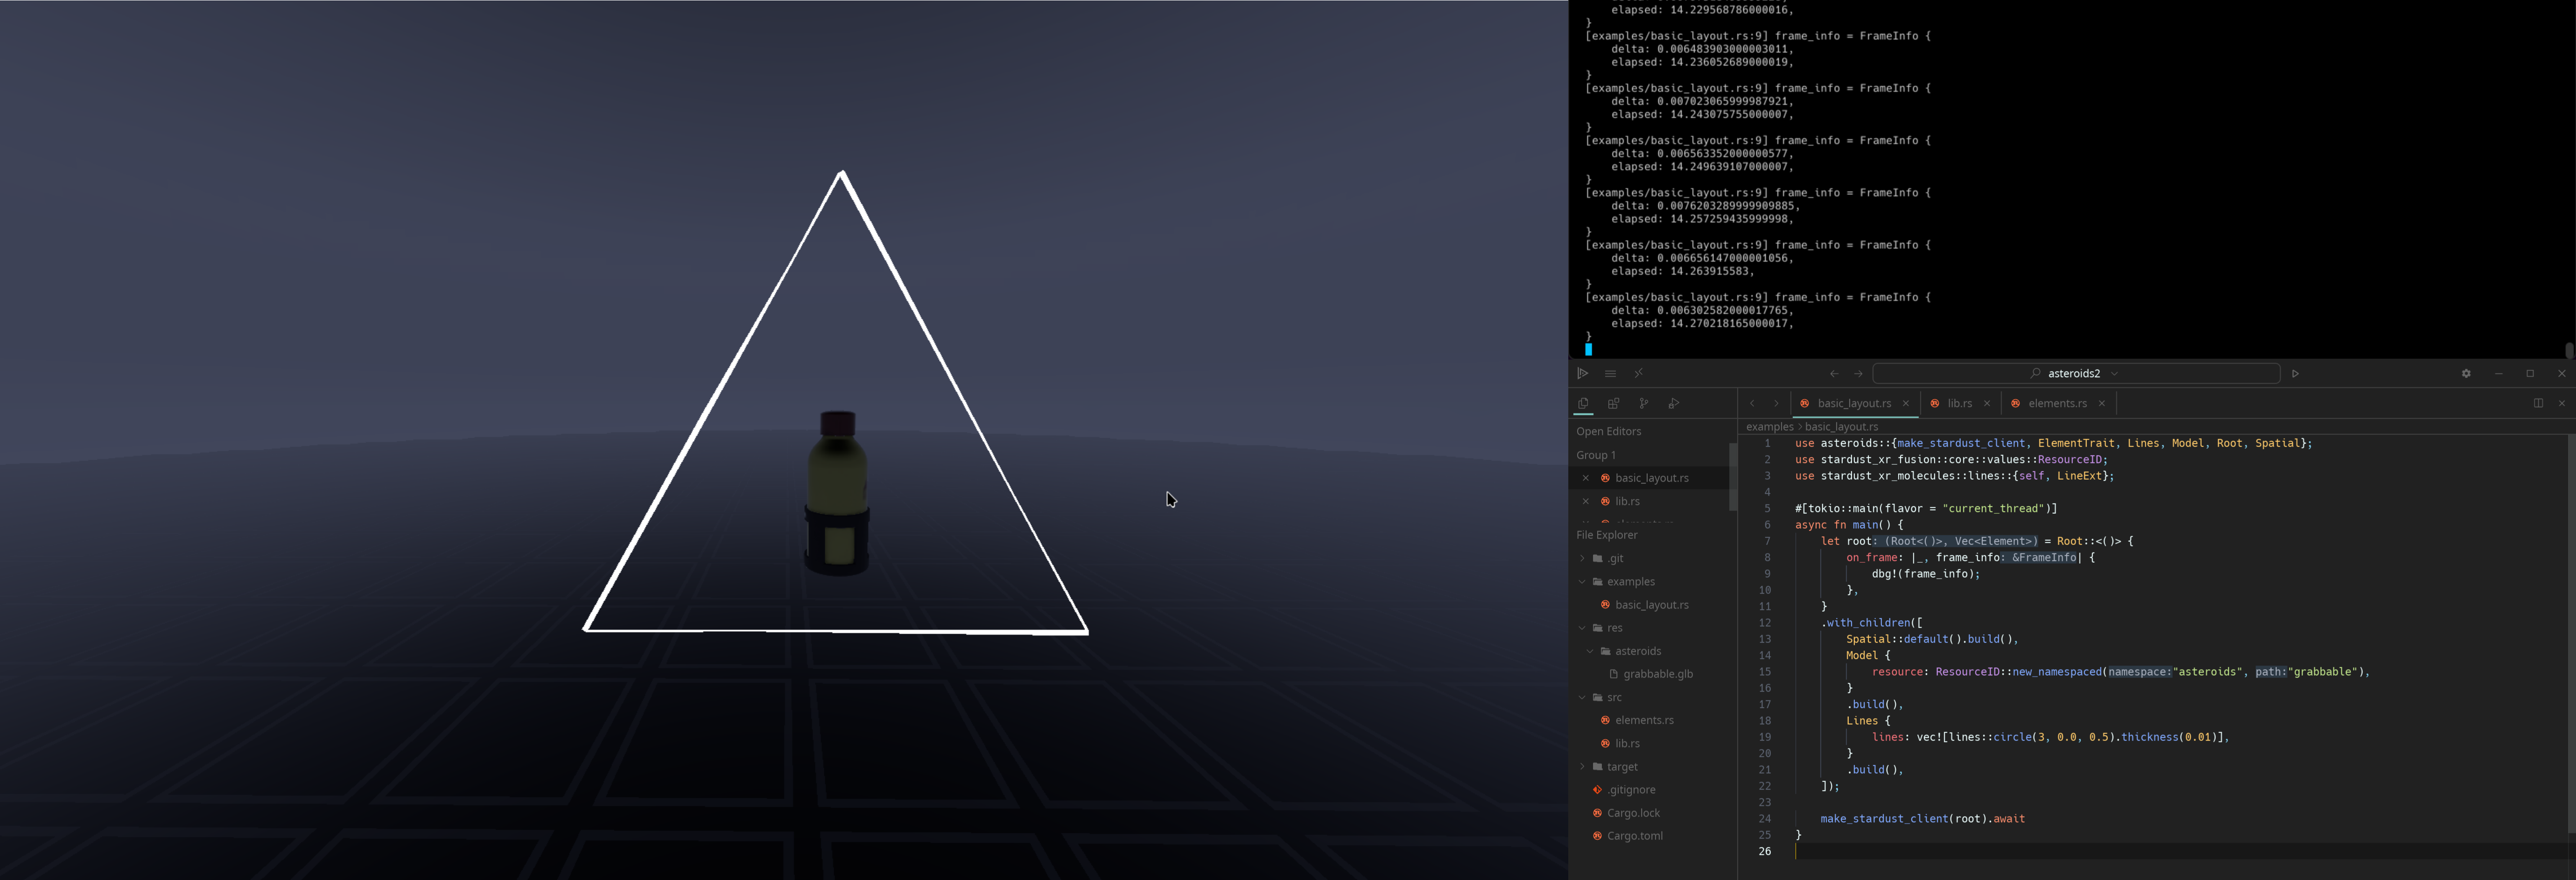Open Cargo.toml in file explorer
Viewport: 2576px width, 880px height.
tap(1634, 836)
